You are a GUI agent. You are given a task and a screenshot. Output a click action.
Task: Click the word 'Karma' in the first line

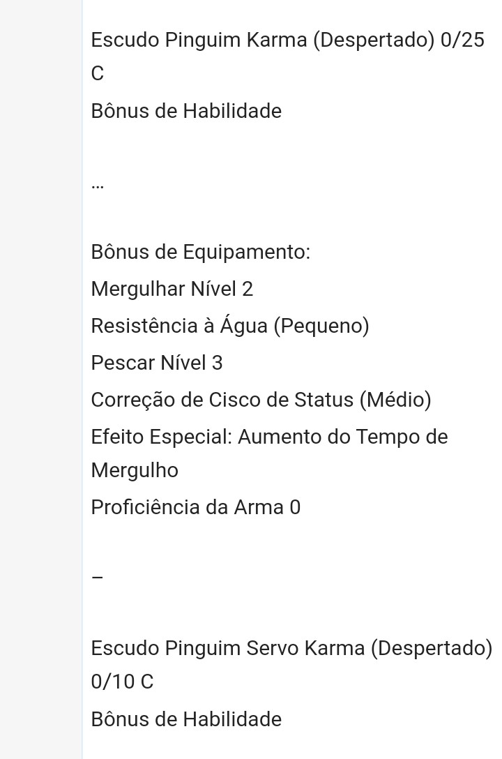point(277,40)
